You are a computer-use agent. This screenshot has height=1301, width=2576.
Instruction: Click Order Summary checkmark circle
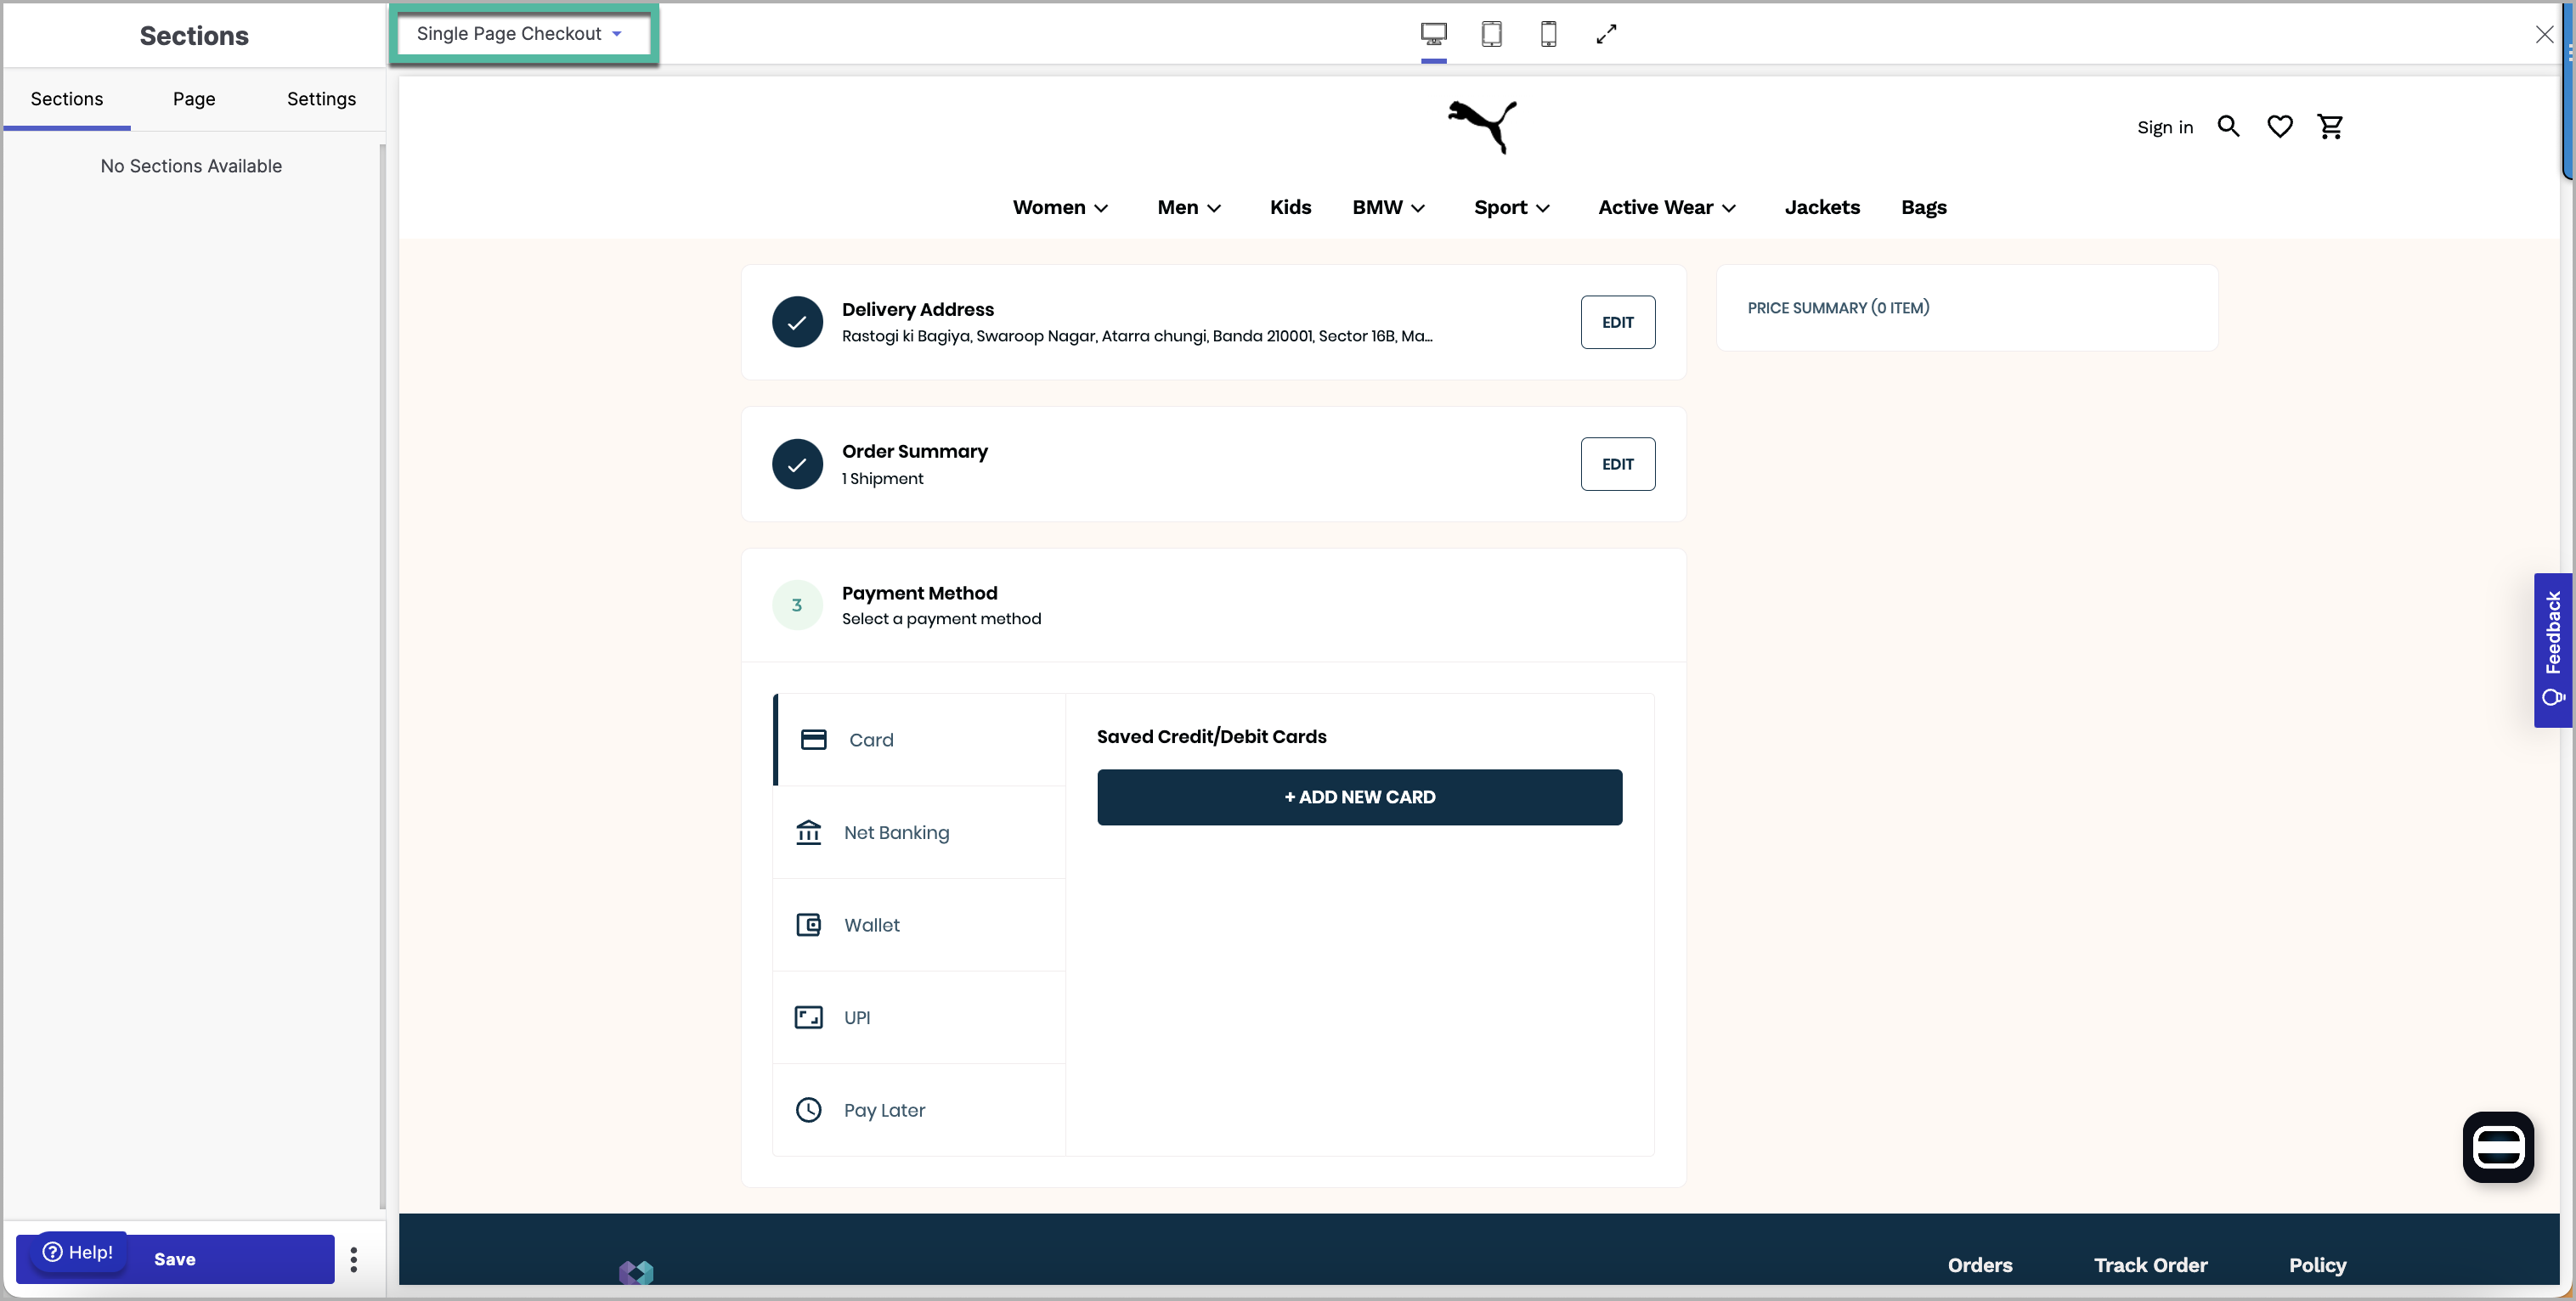click(797, 464)
